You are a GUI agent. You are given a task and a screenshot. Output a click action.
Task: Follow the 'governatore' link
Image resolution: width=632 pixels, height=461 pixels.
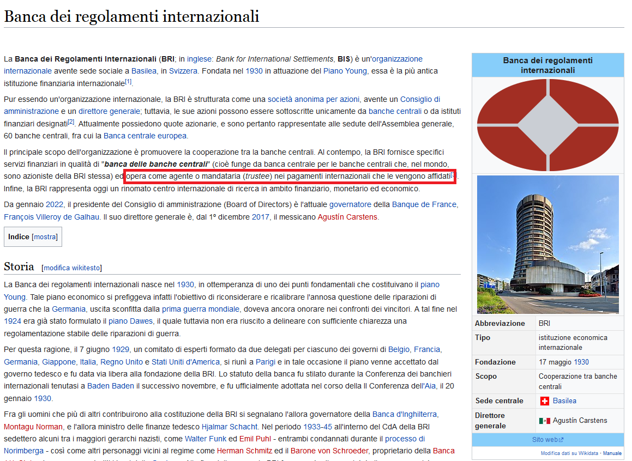click(x=350, y=204)
